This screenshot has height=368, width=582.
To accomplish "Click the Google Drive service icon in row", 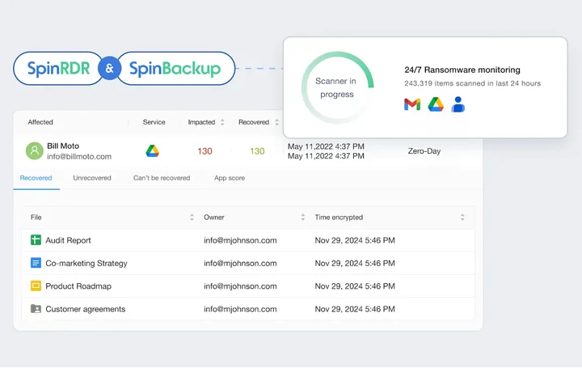I will coord(152,151).
